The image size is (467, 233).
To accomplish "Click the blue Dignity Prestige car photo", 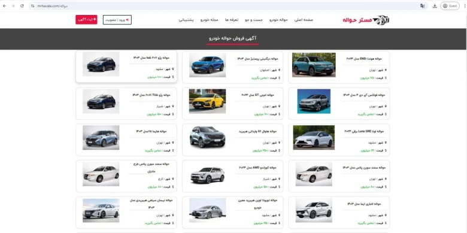I will tap(208, 65).
